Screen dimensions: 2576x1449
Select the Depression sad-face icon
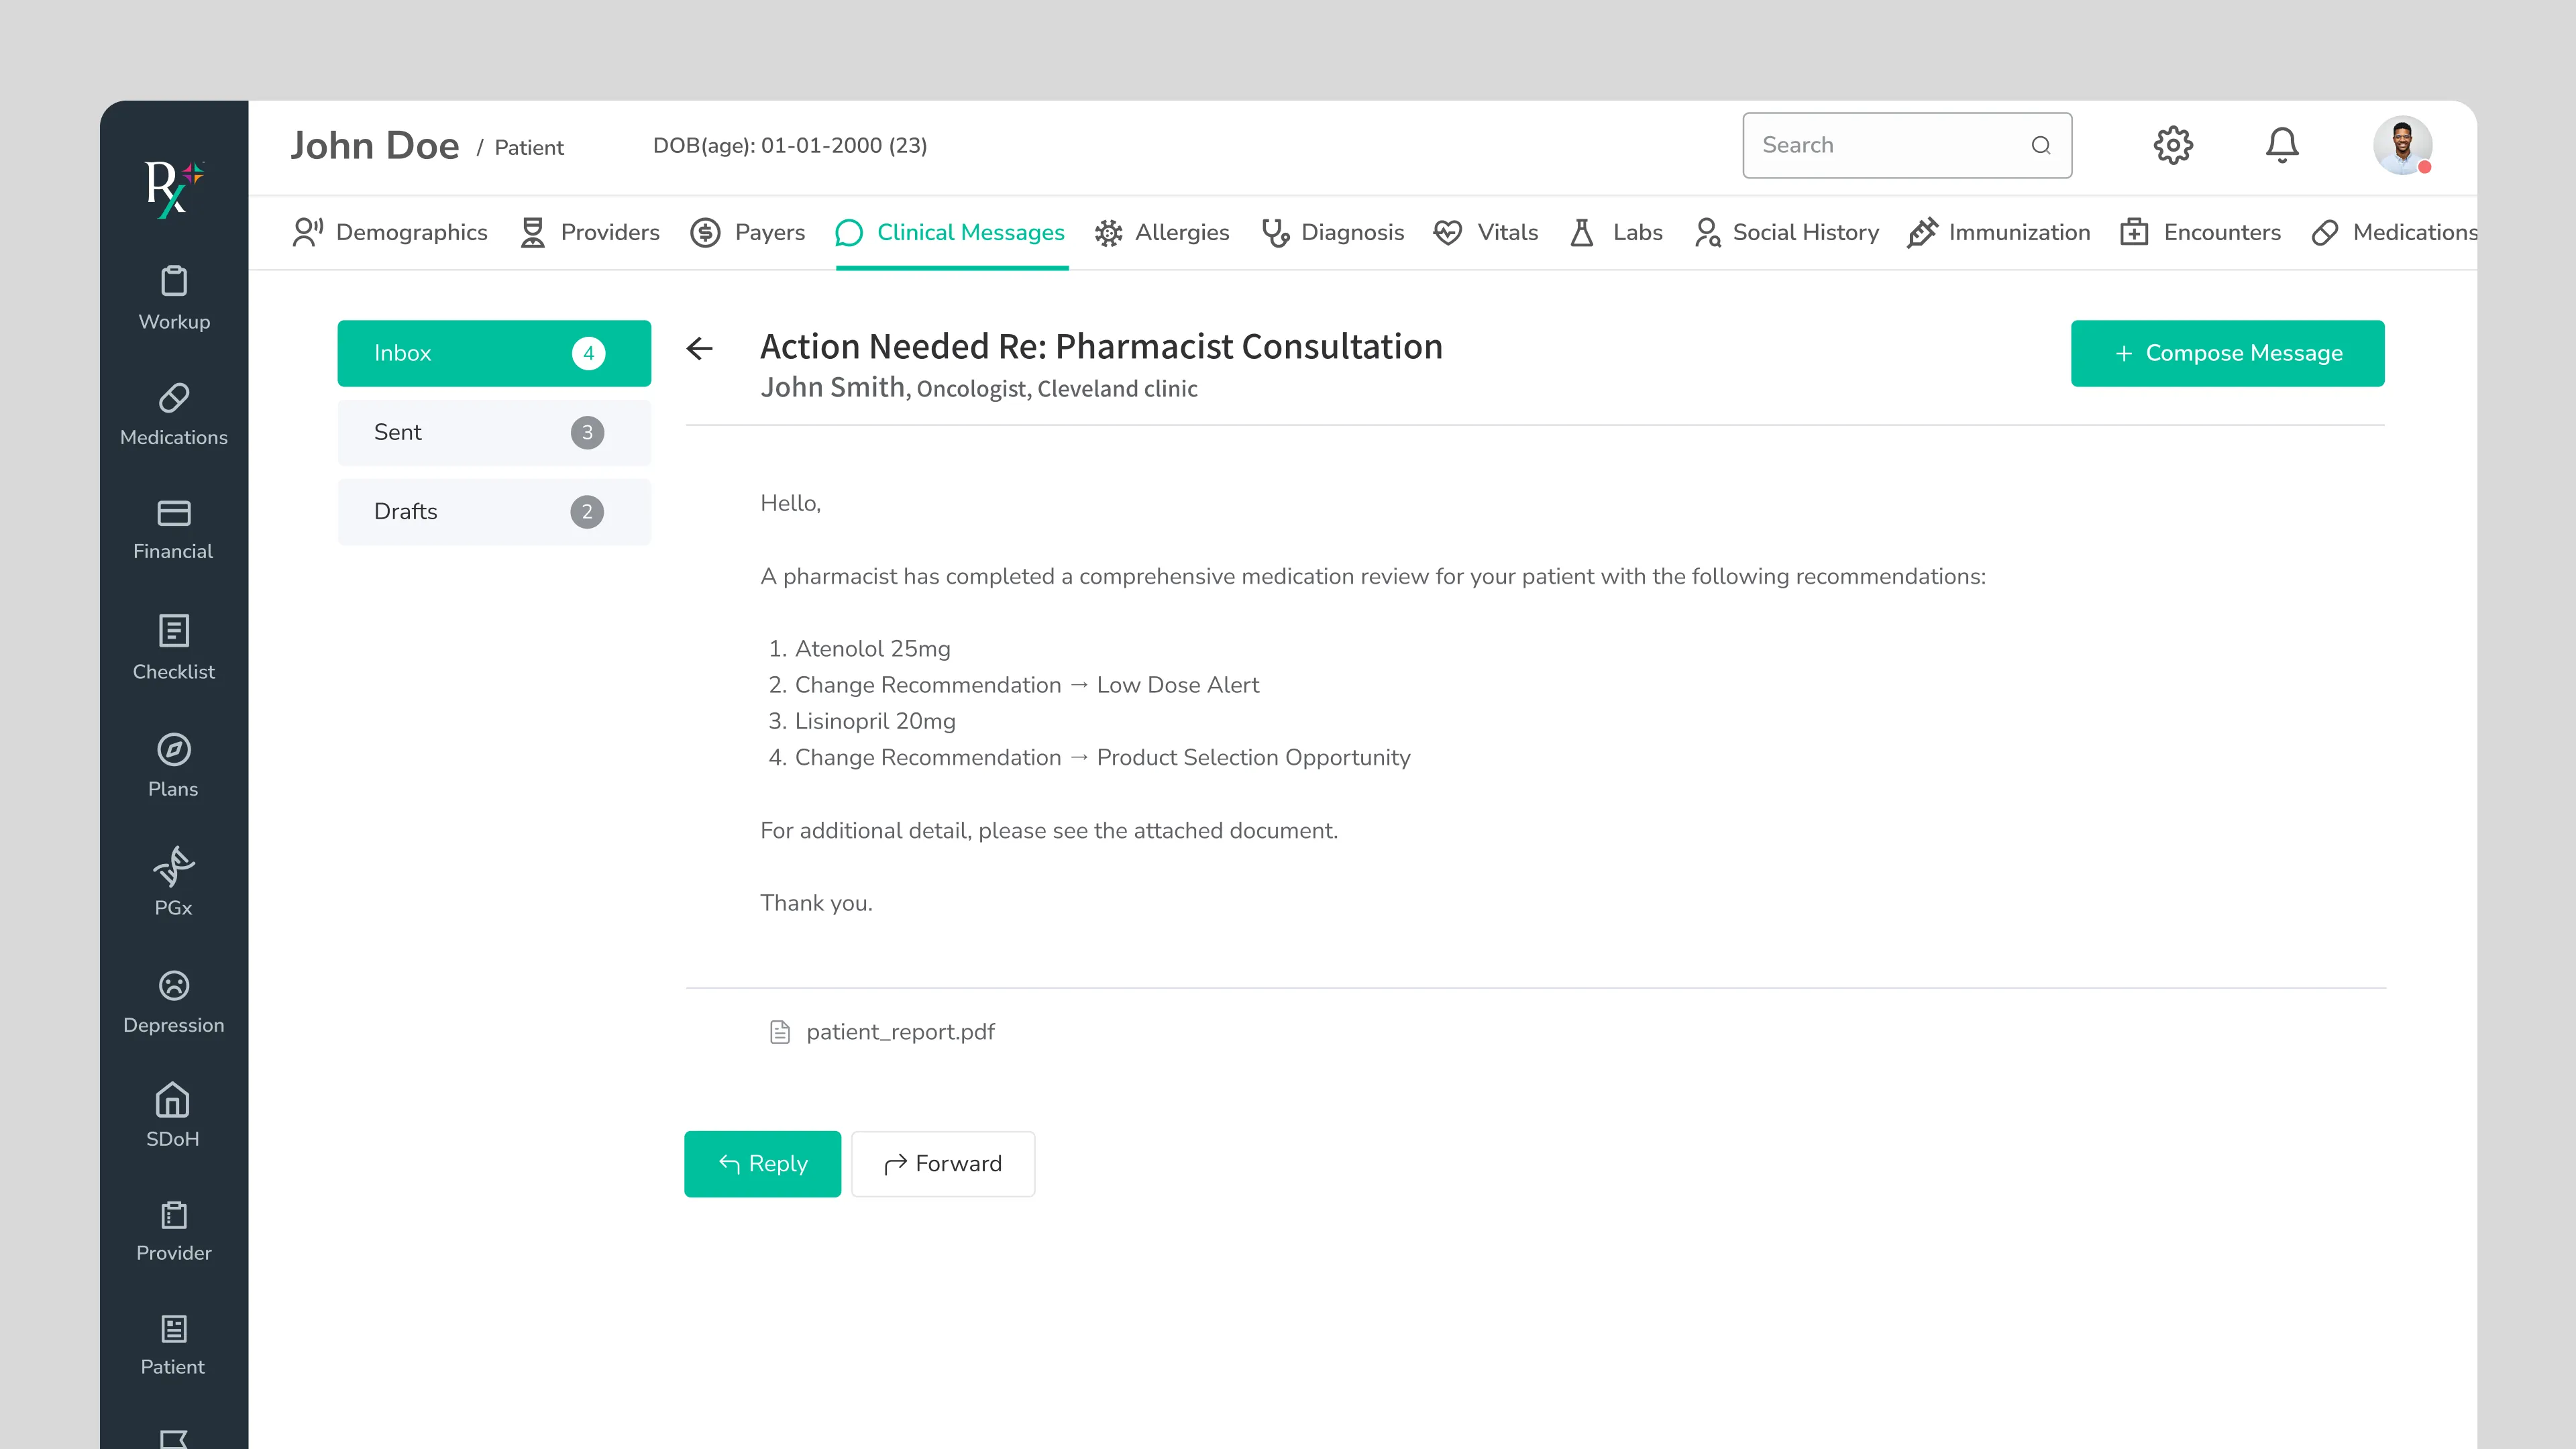(x=174, y=985)
